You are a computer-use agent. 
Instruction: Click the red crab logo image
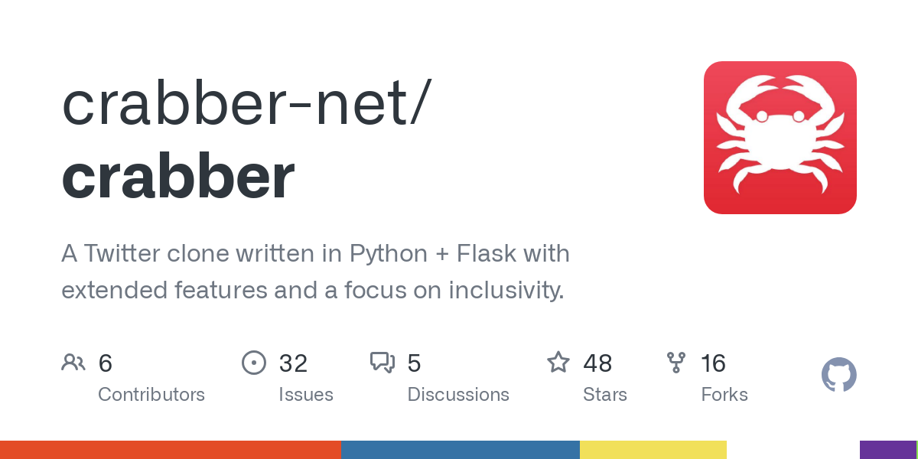[780, 138]
